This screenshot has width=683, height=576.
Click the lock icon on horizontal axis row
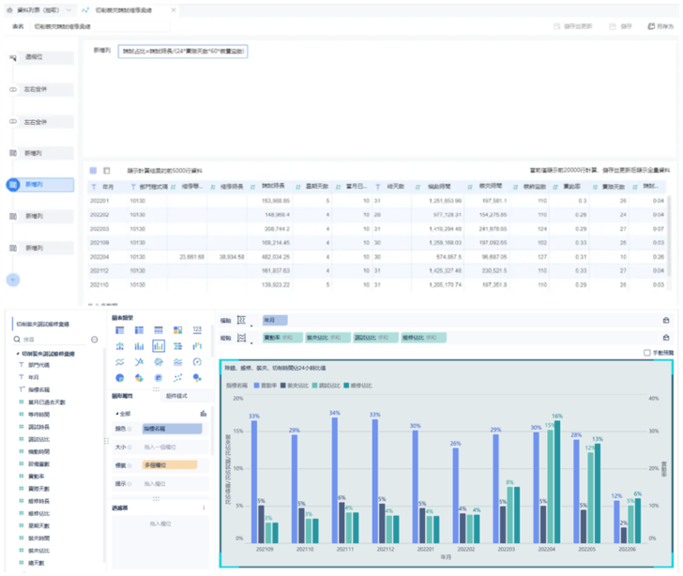665,320
